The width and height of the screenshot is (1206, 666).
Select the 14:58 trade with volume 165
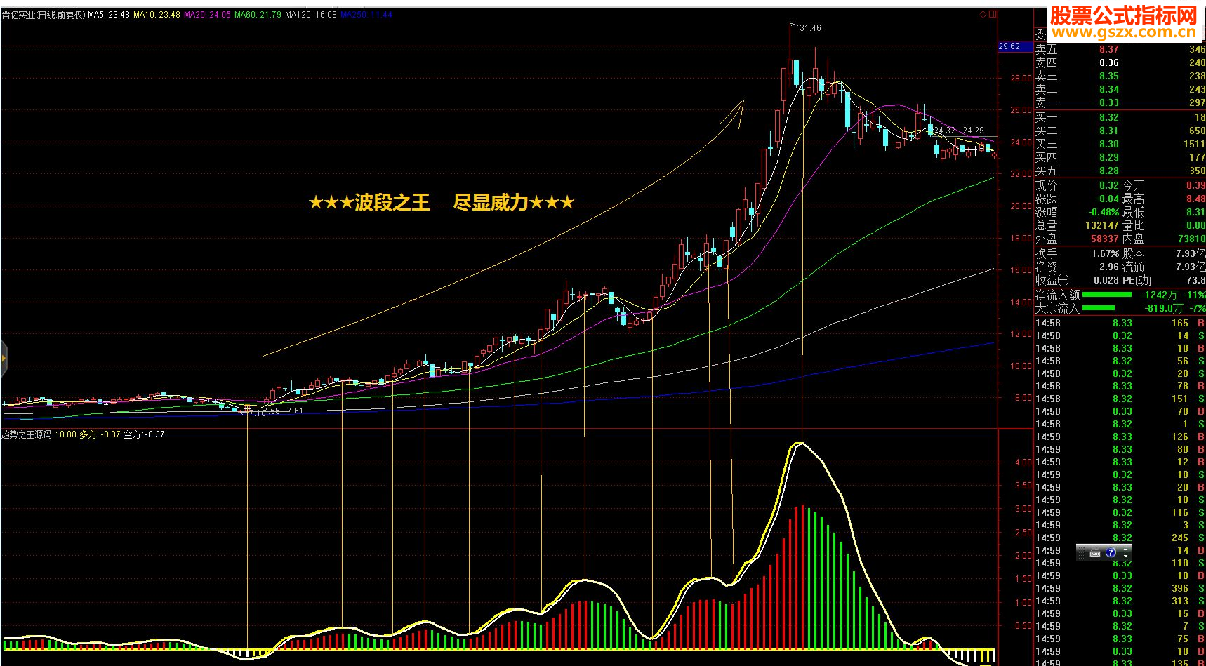pos(1120,323)
